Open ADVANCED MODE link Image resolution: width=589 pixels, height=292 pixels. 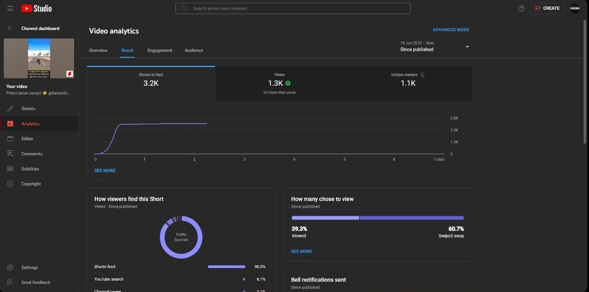pyautogui.click(x=451, y=30)
